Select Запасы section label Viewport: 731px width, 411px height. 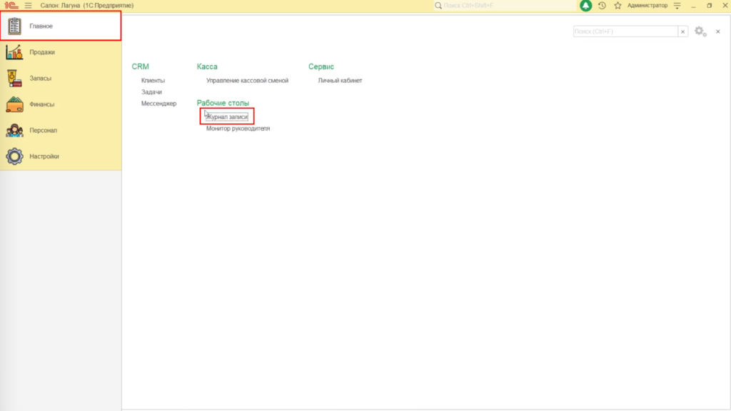tap(41, 78)
